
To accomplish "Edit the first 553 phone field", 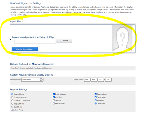I will [x=94, y=80].
